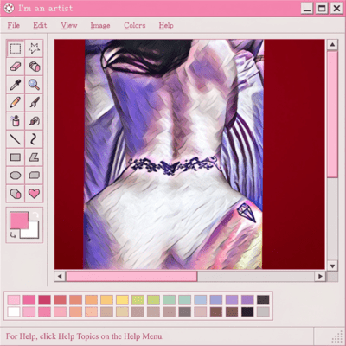
Task: Click the horizontal scrollbar right arrow
Action: (x=320, y=276)
